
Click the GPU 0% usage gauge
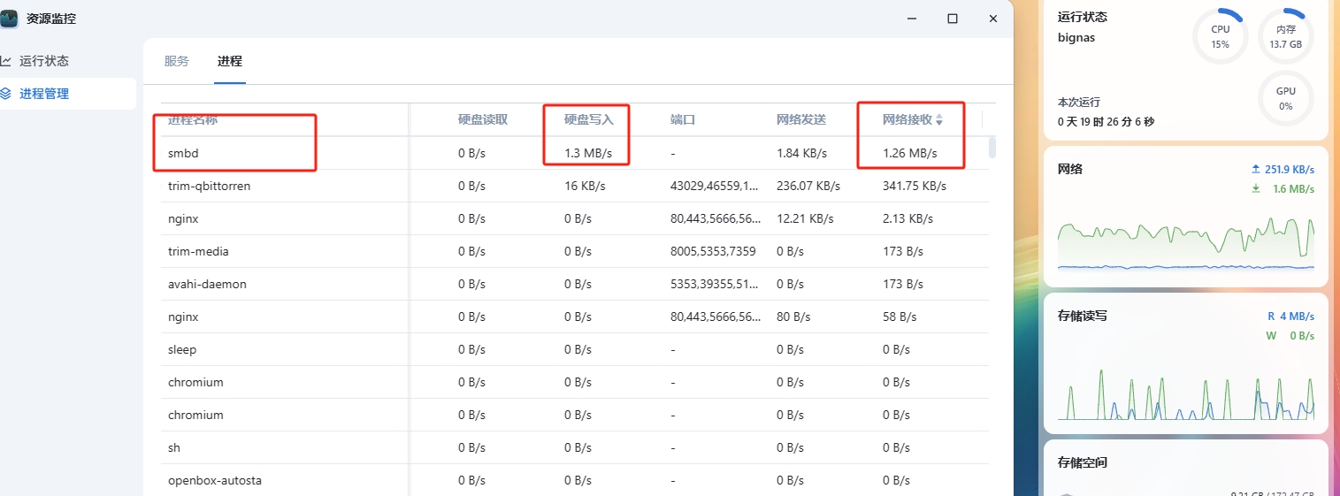pyautogui.click(x=1285, y=98)
